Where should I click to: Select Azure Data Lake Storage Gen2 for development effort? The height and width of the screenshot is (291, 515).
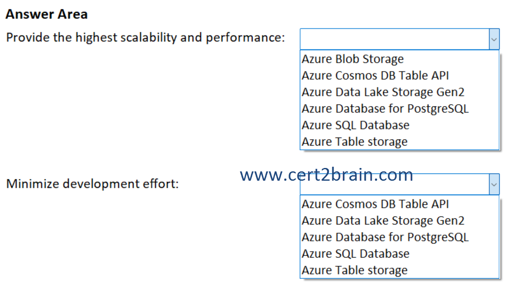tap(383, 221)
